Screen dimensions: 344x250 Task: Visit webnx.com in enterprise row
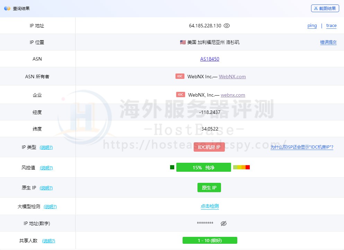click(x=233, y=95)
